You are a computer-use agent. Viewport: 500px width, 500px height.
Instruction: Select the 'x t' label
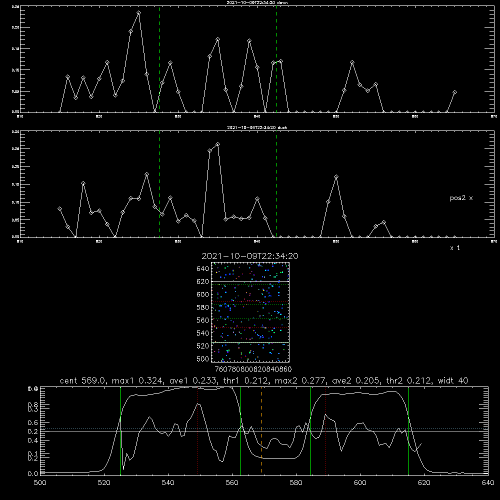click(454, 248)
